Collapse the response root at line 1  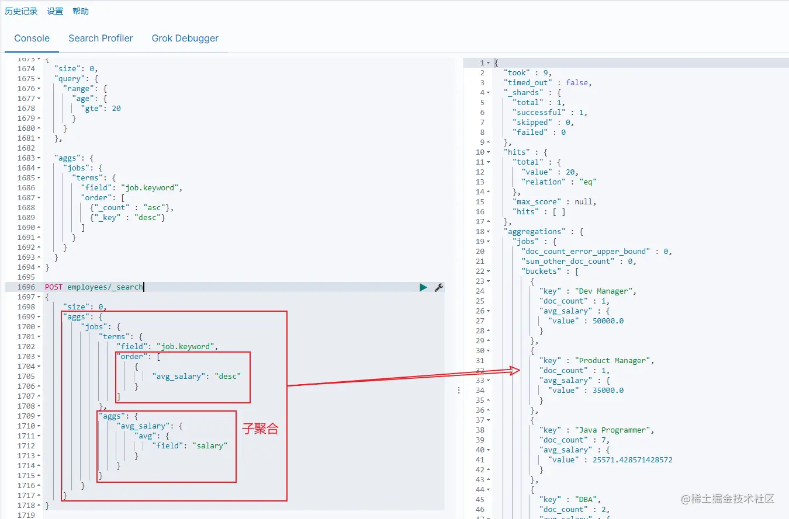click(489, 62)
